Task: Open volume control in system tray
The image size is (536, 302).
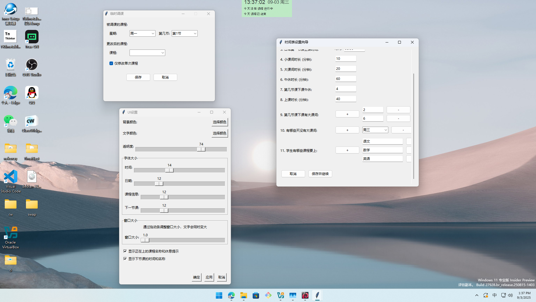Action: coord(510,295)
